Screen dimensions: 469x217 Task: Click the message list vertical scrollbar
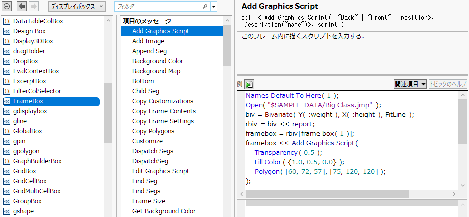tap(227, 45)
